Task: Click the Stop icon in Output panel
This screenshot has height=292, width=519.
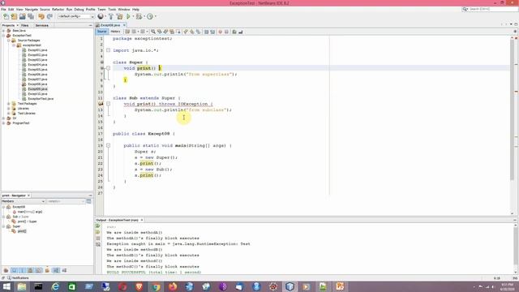Action: click(98, 238)
